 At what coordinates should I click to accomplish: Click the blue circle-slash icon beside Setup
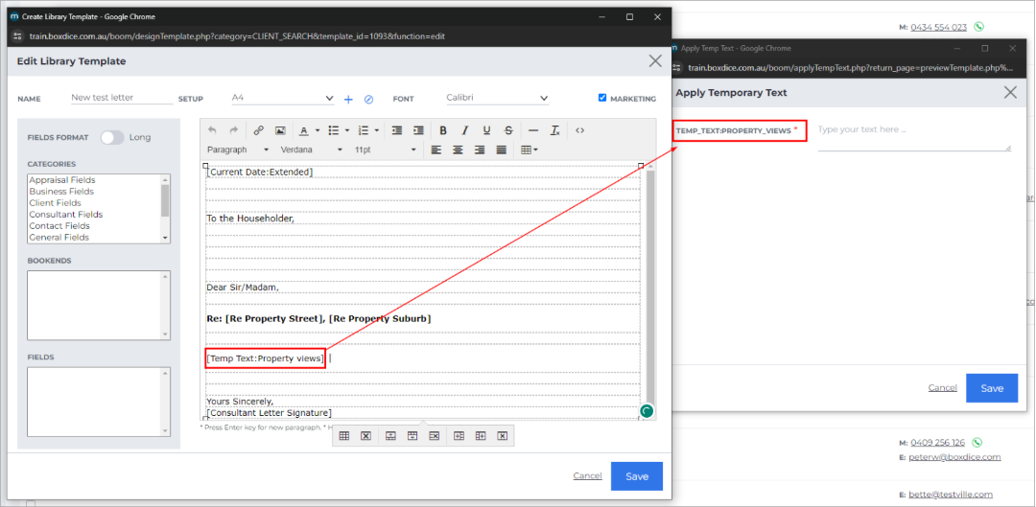tap(368, 99)
